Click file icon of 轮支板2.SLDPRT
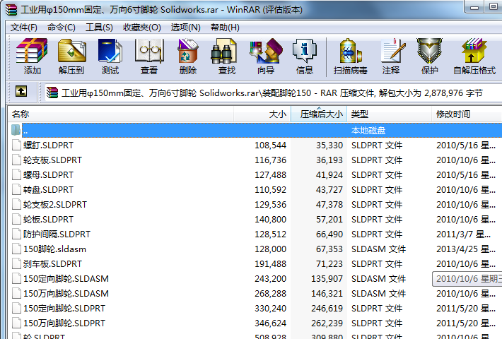Viewport: 502px width, 339px height. point(16,204)
